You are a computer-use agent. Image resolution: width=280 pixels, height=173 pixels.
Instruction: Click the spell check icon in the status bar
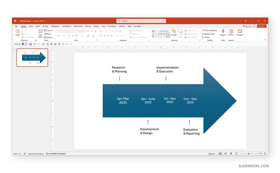pyautogui.click(x=25, y=153)
